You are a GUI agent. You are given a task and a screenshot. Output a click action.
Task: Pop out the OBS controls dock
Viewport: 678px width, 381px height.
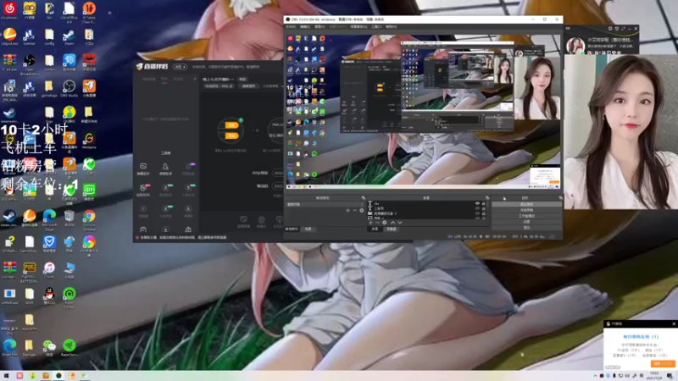tap(560, 197)
